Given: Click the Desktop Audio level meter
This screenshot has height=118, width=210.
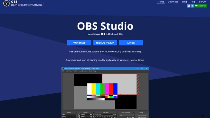Looking at the screenshot, I should coord(105,116).
